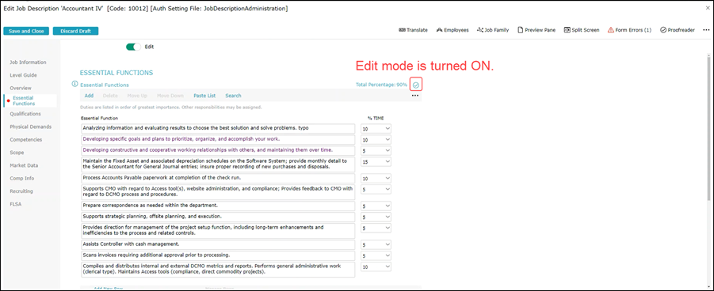Select Essential Functions in sidebar
Image resolution: width=714 pixels, height=291 pixels.
click(29, 100)
